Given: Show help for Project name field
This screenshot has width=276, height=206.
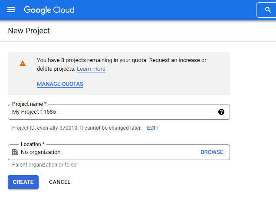Looking at the screenshot, I should pos(221,112).
